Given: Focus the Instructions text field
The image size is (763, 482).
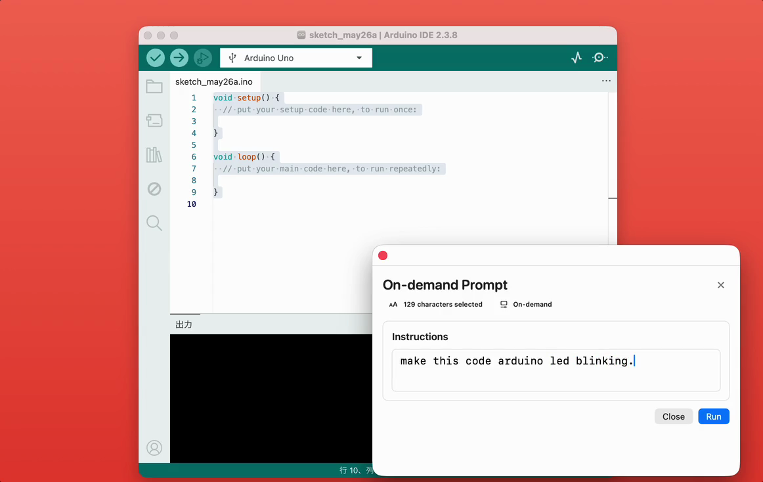Looking at the screenshot, I should pos(556,370).
